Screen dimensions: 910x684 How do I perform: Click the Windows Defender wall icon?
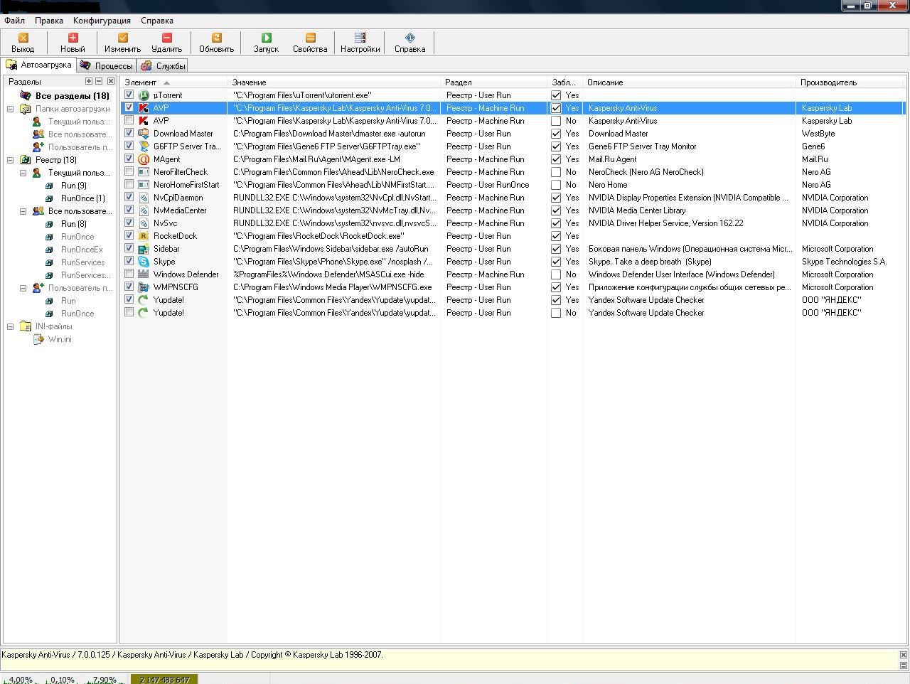tap(144, 274)
